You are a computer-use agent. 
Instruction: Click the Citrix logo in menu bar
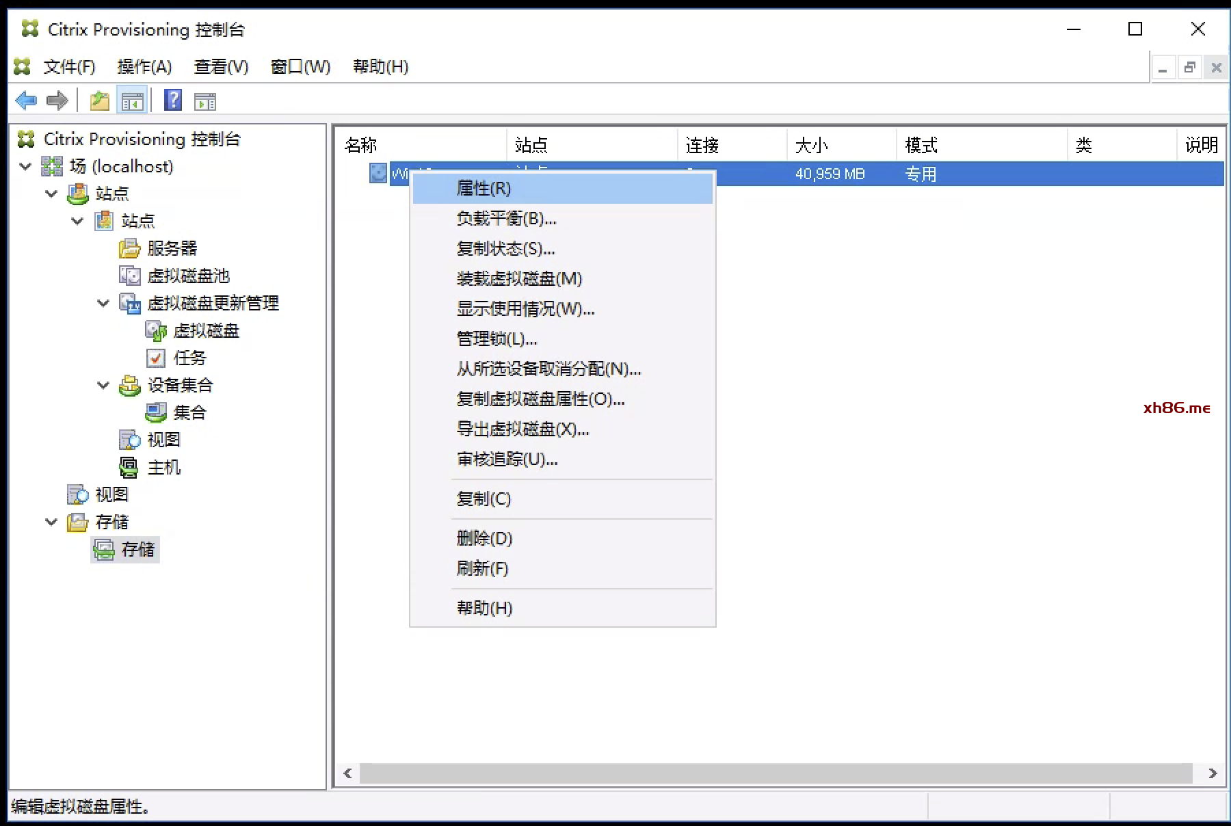22,66
